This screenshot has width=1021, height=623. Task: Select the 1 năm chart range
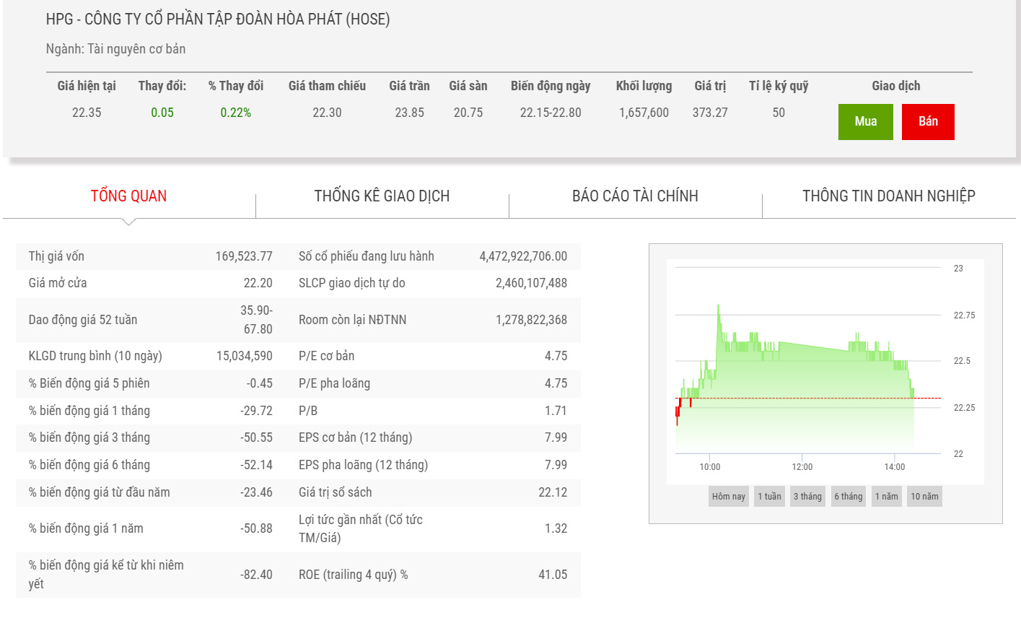pos(886,497)
